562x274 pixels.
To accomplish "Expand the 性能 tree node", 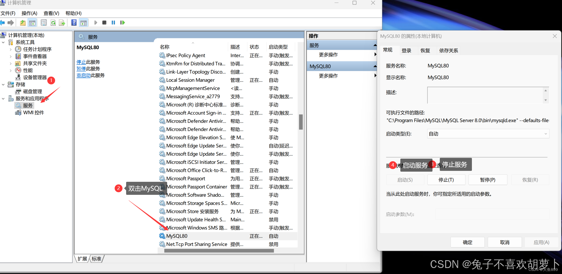I will click(x=10, y=70).
